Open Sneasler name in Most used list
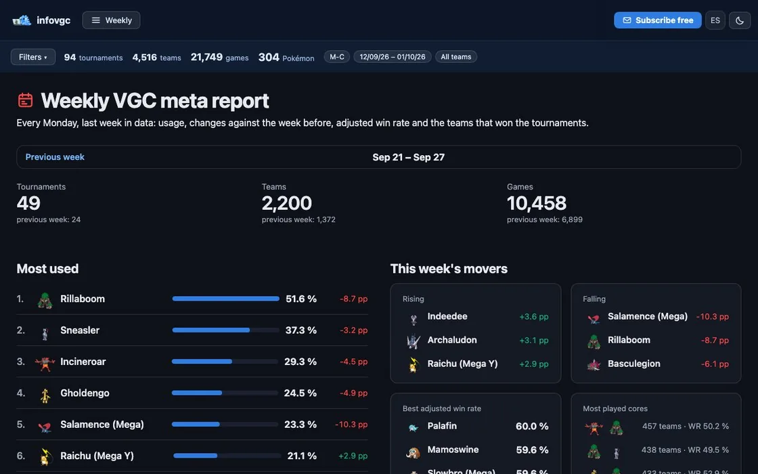This screenshot has height=474, width=758. coord(80,330)
